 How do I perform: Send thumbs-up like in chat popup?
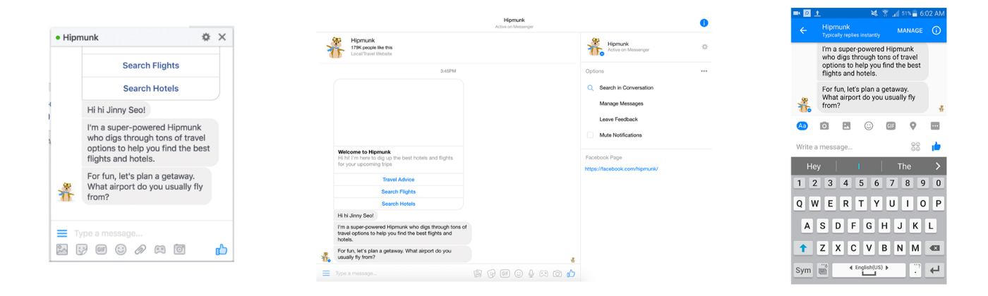pyautogui.click(x=222, y=249)
